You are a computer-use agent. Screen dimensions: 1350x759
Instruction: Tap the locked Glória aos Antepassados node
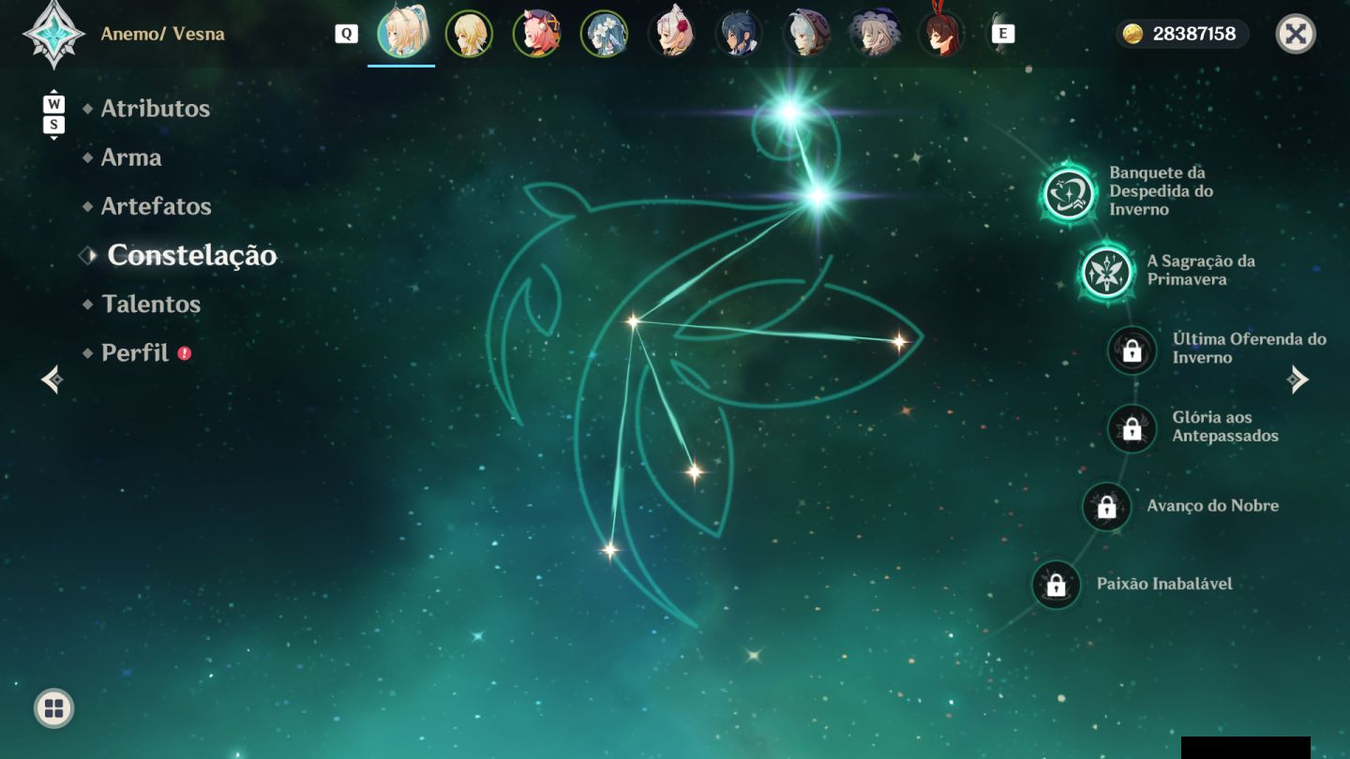click(1132, 428)
